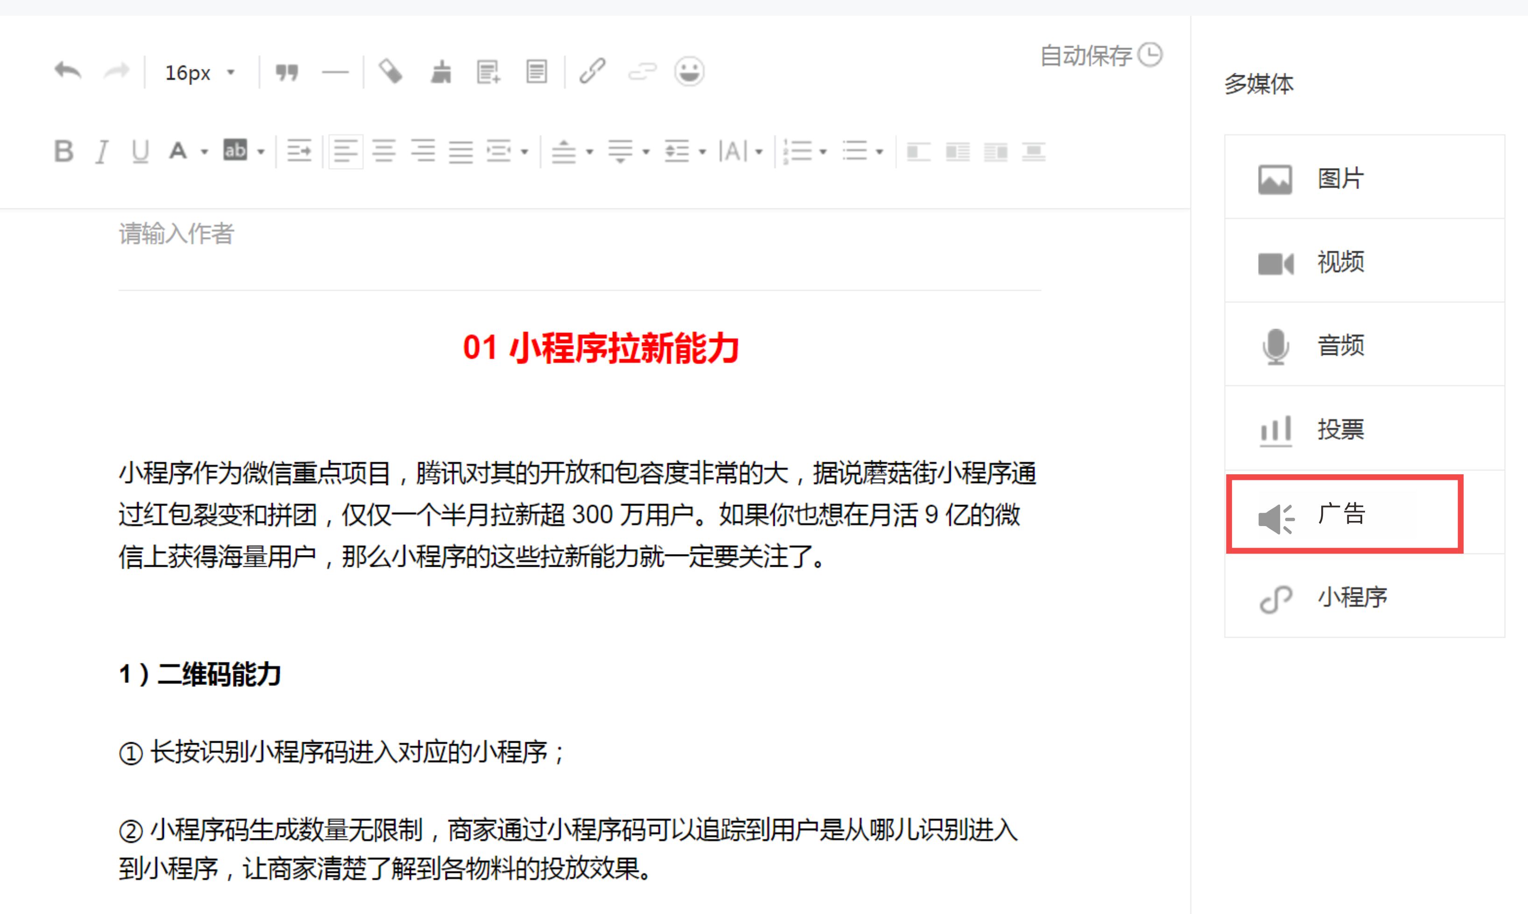Image resolution: width=1528 pixels, height=914 pixels.
Task: Expand the highlight color arrow
Action: pos(261,152)
